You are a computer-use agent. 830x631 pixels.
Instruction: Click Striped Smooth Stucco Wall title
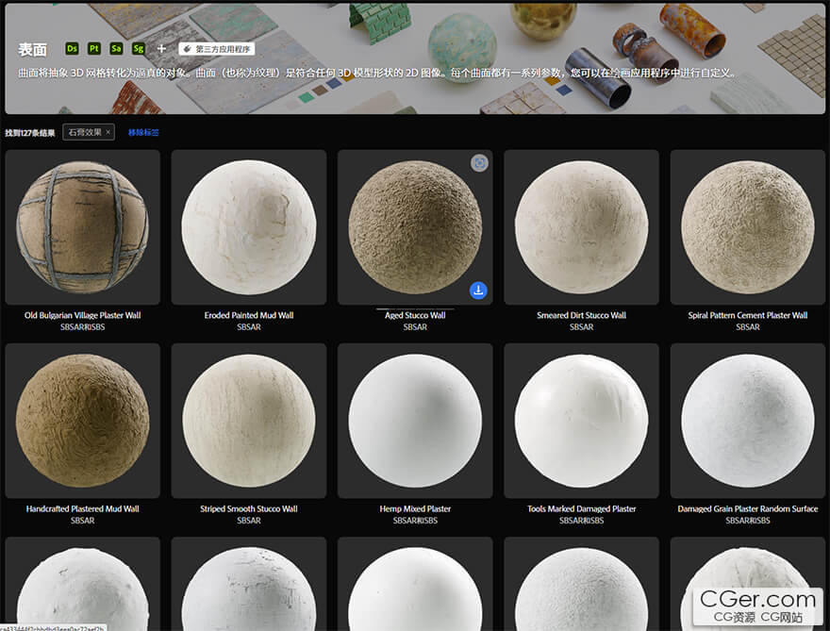point(249,509)
